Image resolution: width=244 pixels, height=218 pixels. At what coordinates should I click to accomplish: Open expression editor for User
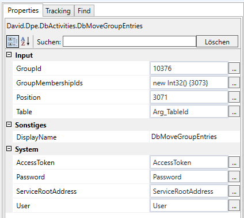tap(234, 205)
